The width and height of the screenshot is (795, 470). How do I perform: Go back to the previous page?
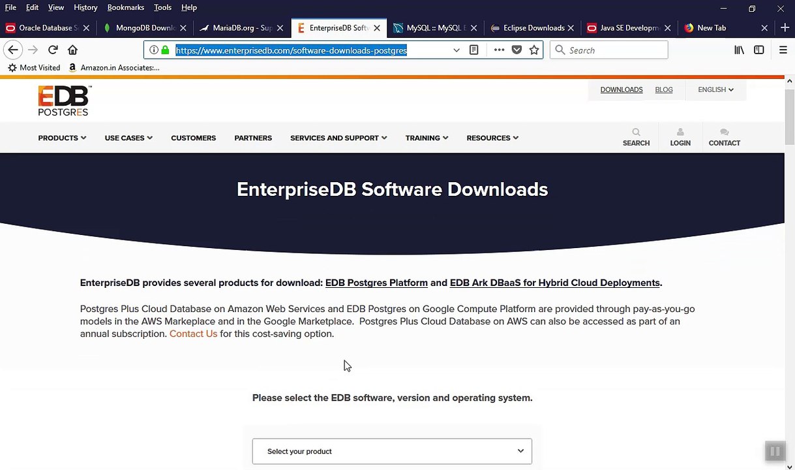13,50
